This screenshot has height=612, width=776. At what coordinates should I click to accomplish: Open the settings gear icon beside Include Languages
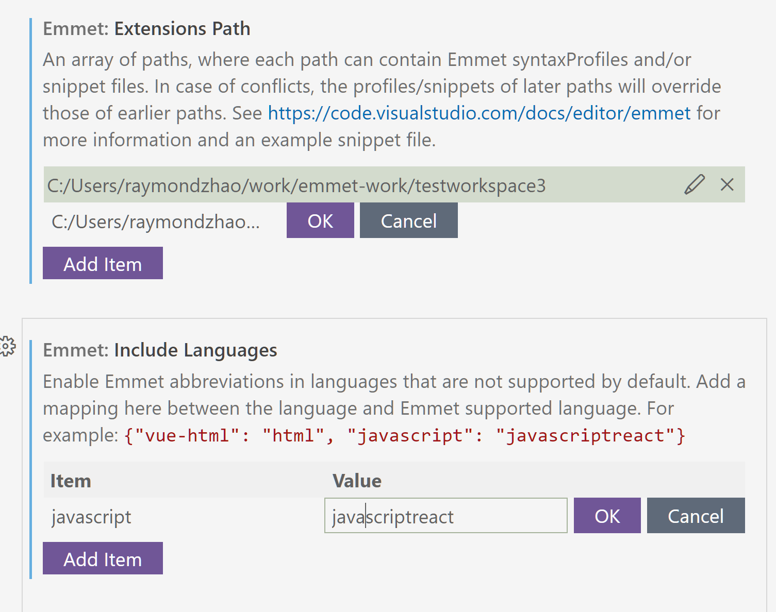pos(7,346)
